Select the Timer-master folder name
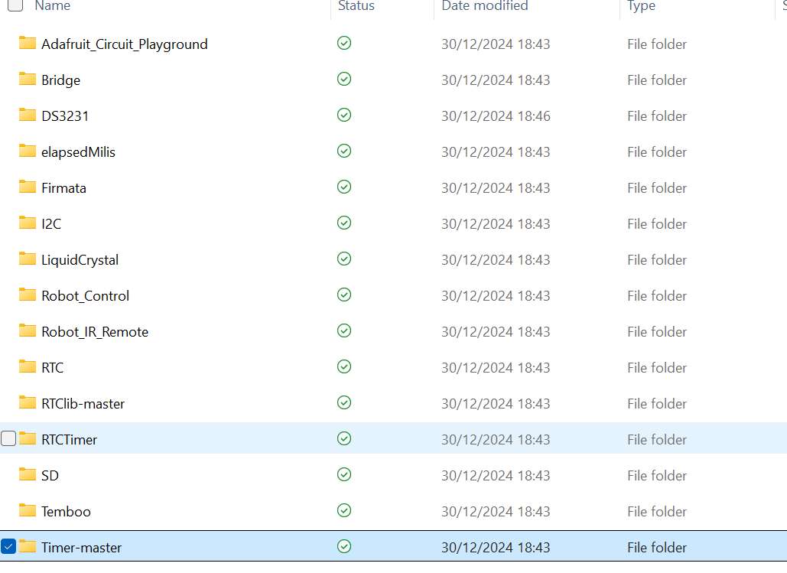This screenshot has height=573, width=787. pyautogui.click(x=81, y=548)
